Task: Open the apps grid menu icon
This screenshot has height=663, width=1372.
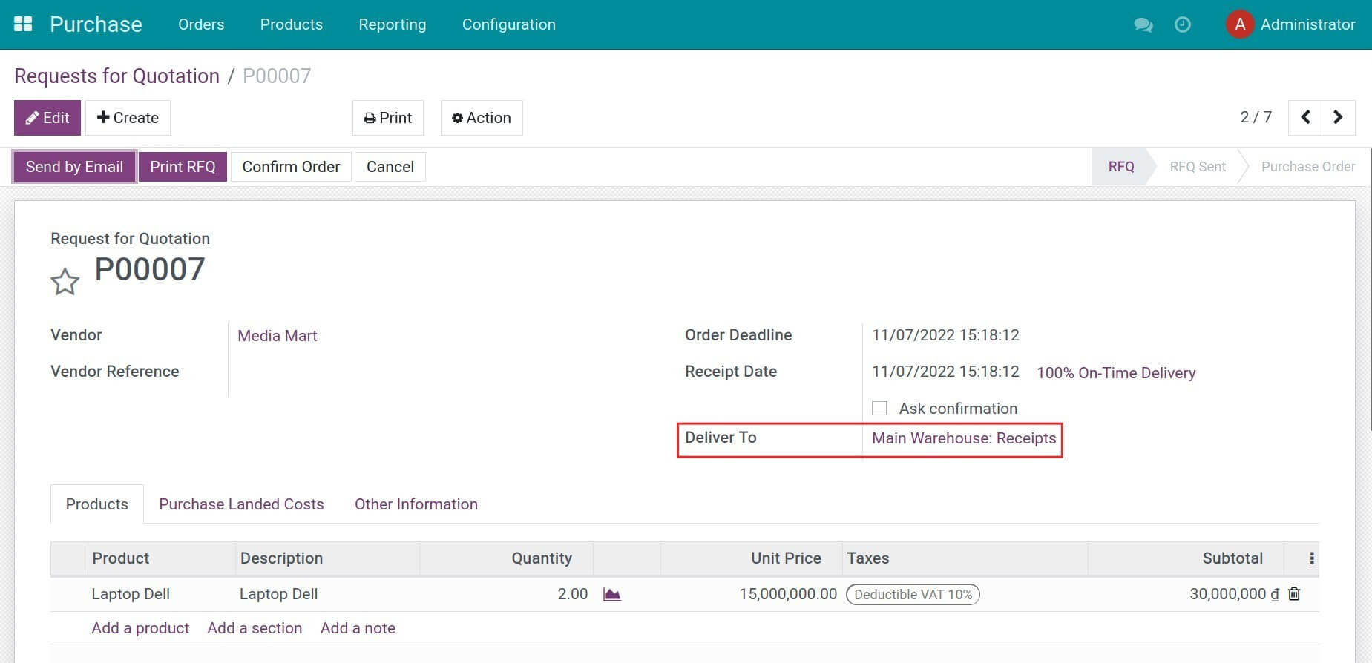Action: coord(23,24)
